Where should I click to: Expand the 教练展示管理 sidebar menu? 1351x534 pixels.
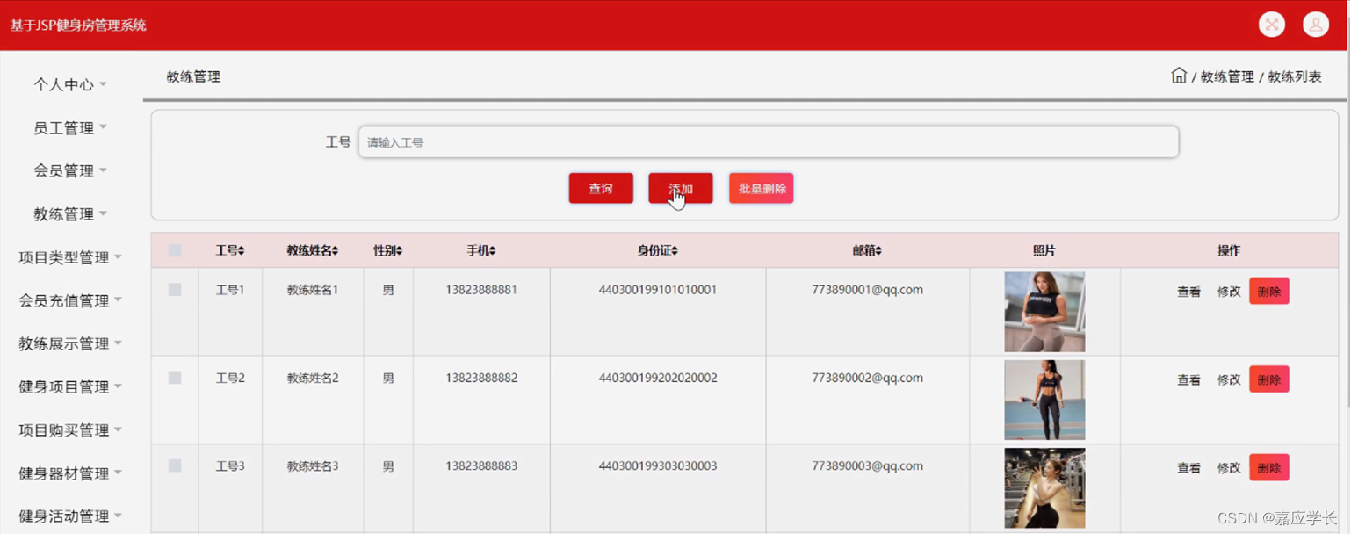[70, 343]
